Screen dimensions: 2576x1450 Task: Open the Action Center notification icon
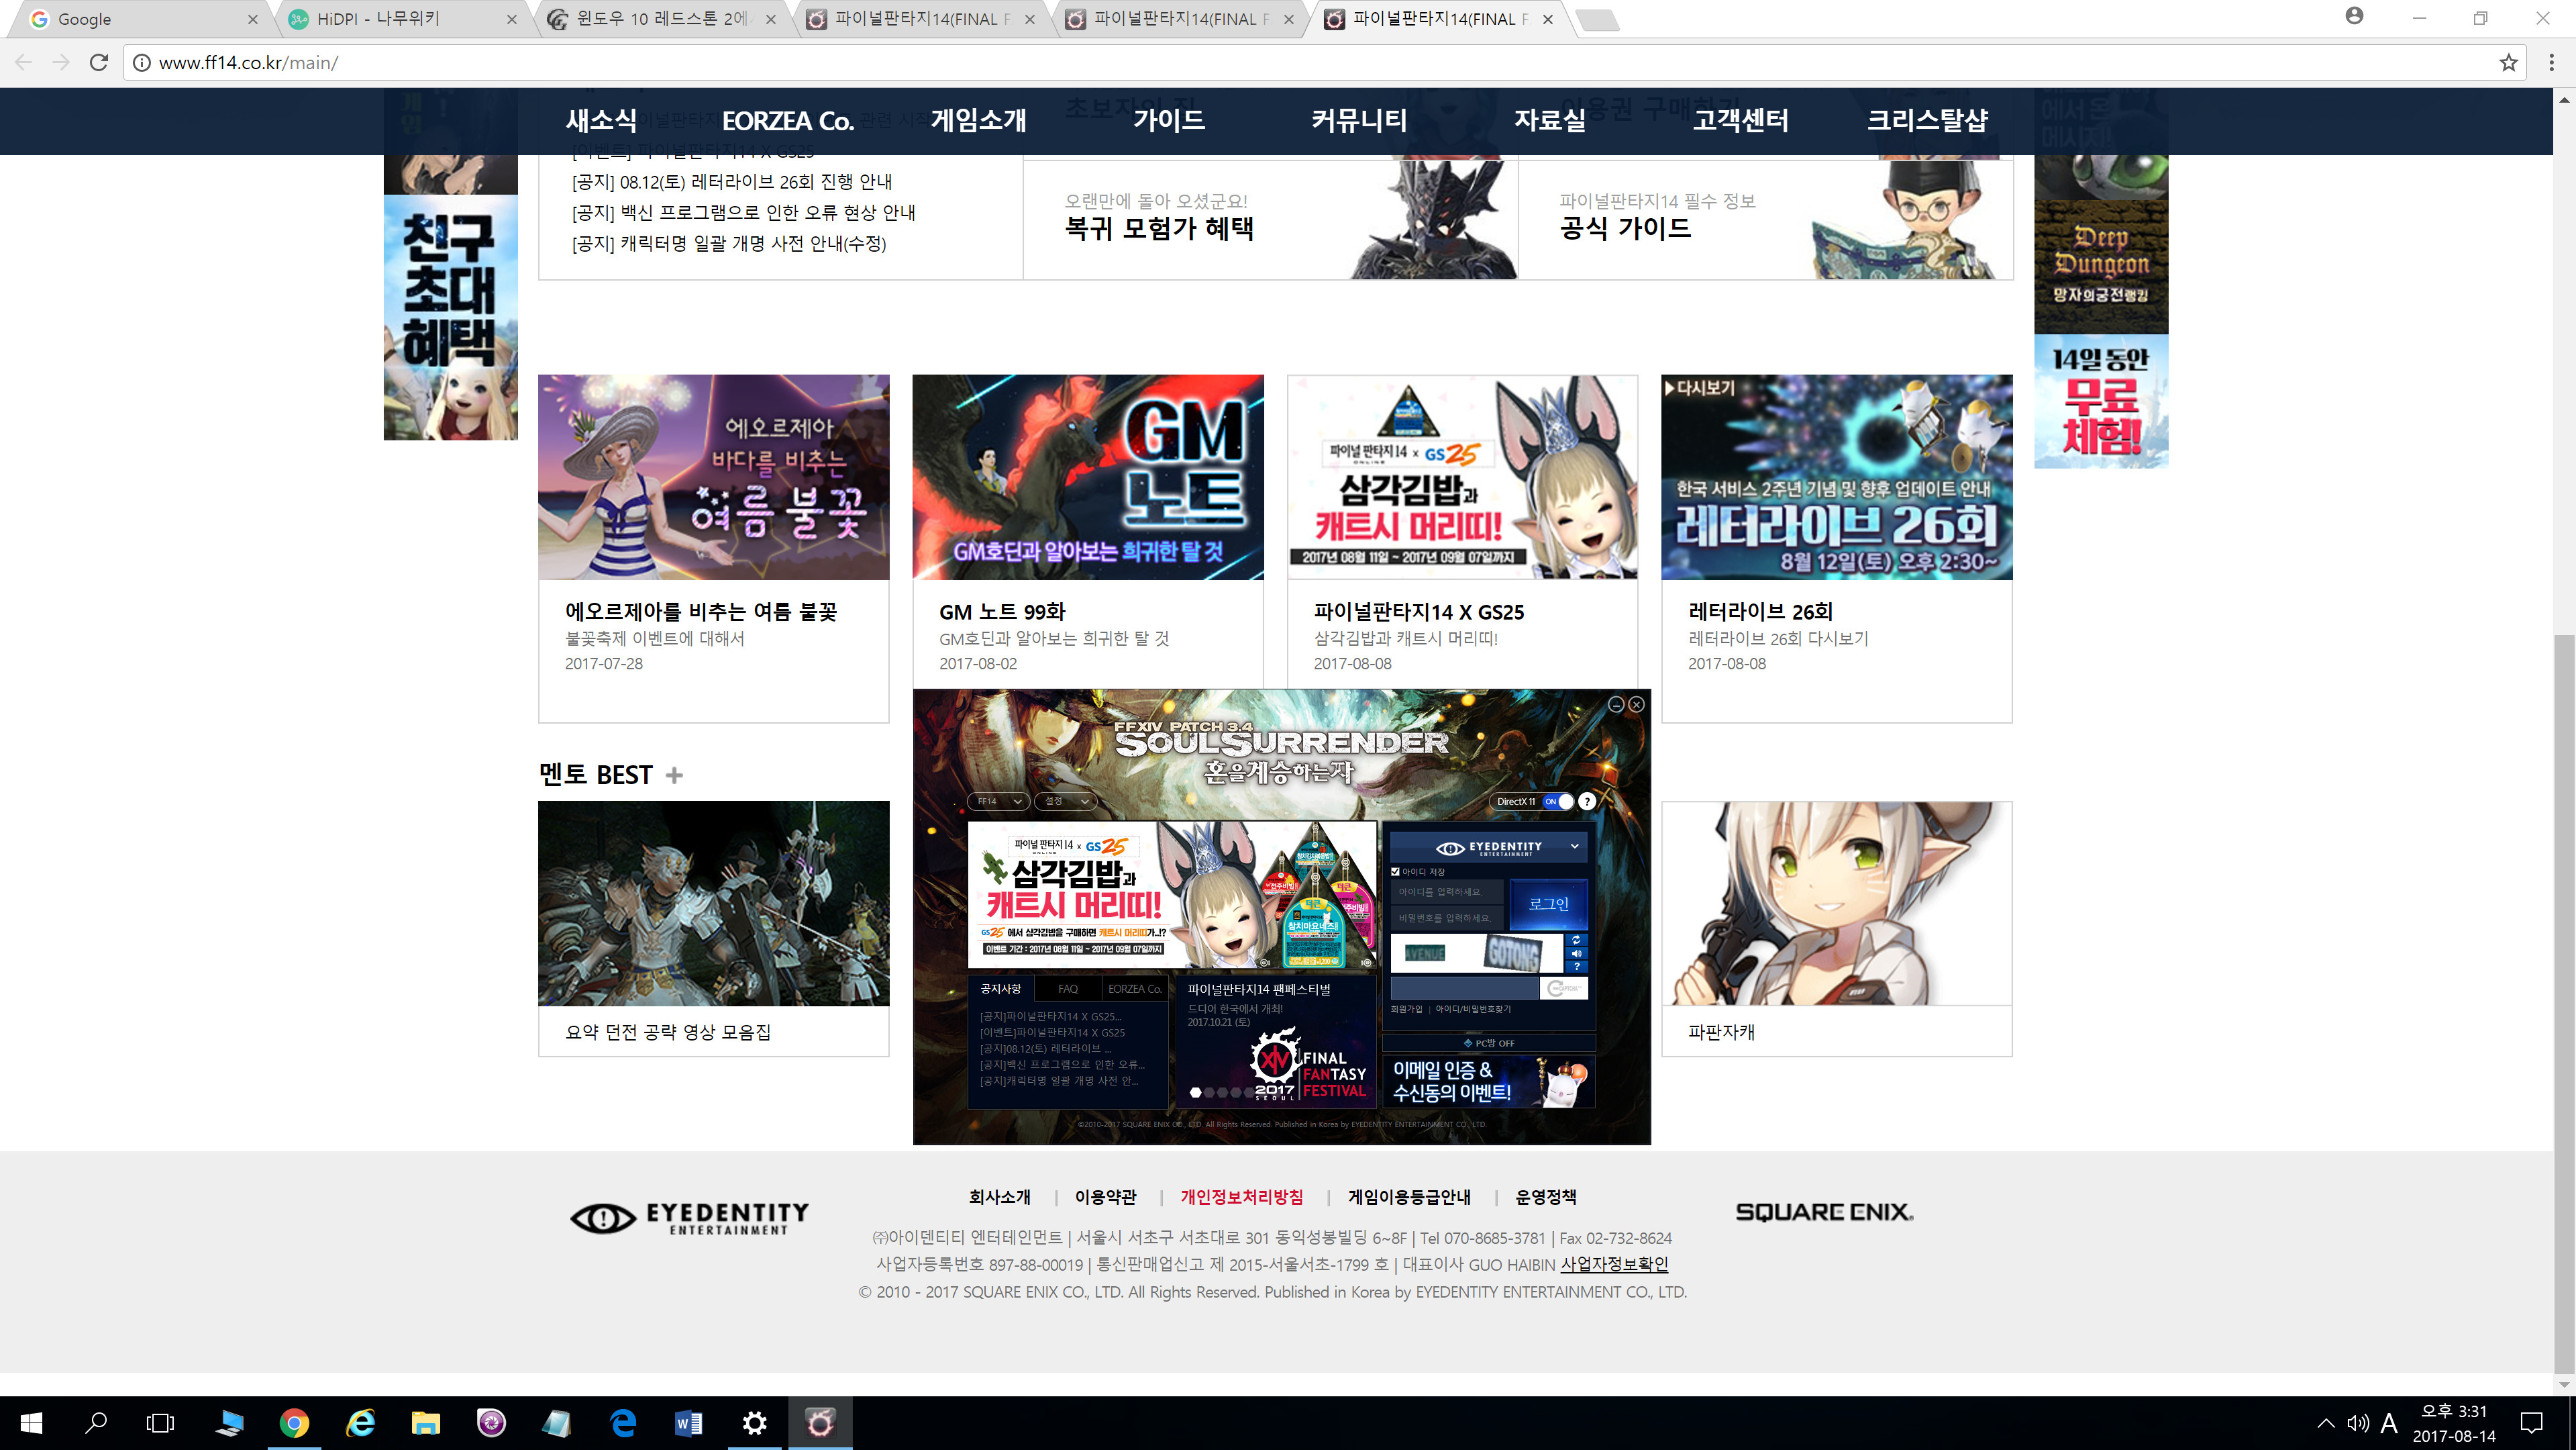click(x=2532, y=1423)
